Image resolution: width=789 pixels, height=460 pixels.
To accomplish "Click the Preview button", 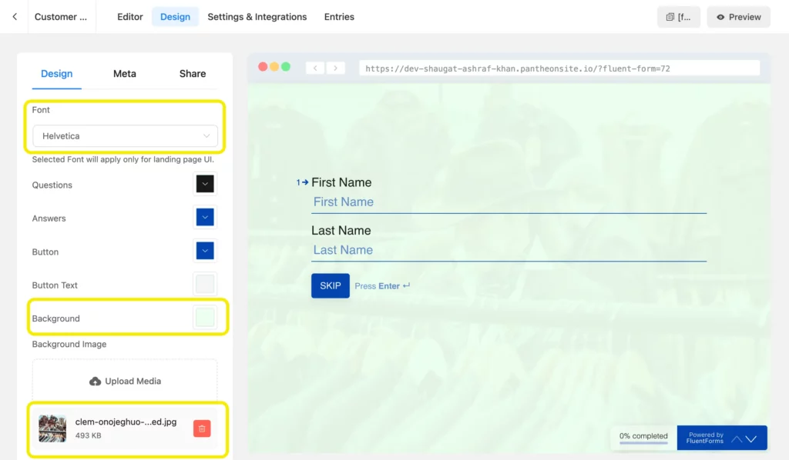I will (x=738, y=17).
